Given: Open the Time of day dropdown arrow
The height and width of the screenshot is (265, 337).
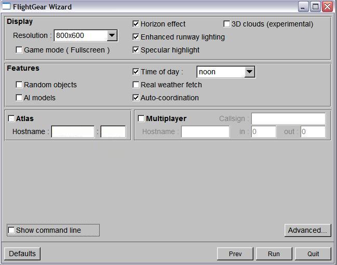Looking at the screenshot, I should [x=249, y=72].
